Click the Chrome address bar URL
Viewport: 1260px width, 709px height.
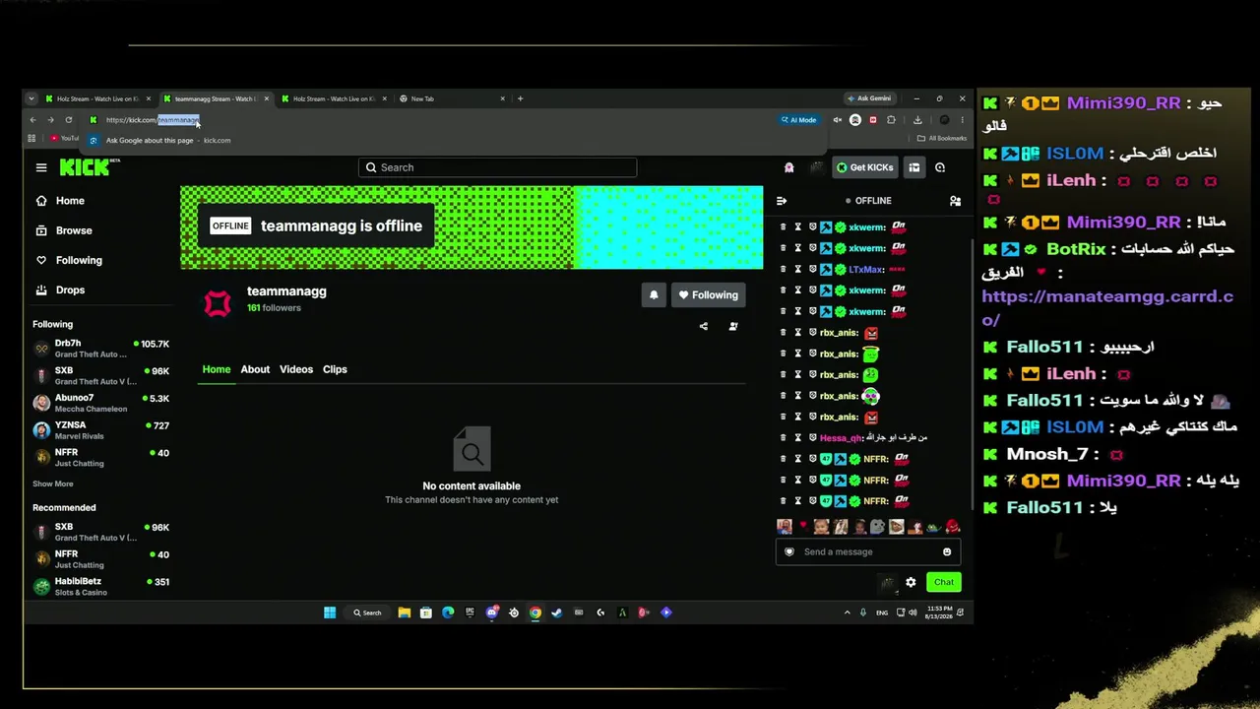tap(153, 120)
